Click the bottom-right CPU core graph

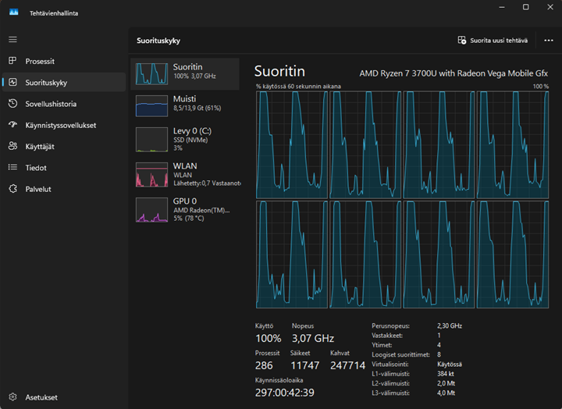[x=512, y=254]
